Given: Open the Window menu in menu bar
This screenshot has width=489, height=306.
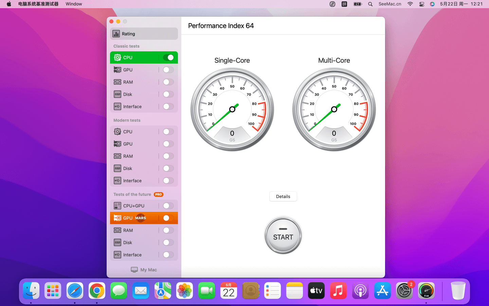Looking at the screenshot, I should tap(74, 4).
